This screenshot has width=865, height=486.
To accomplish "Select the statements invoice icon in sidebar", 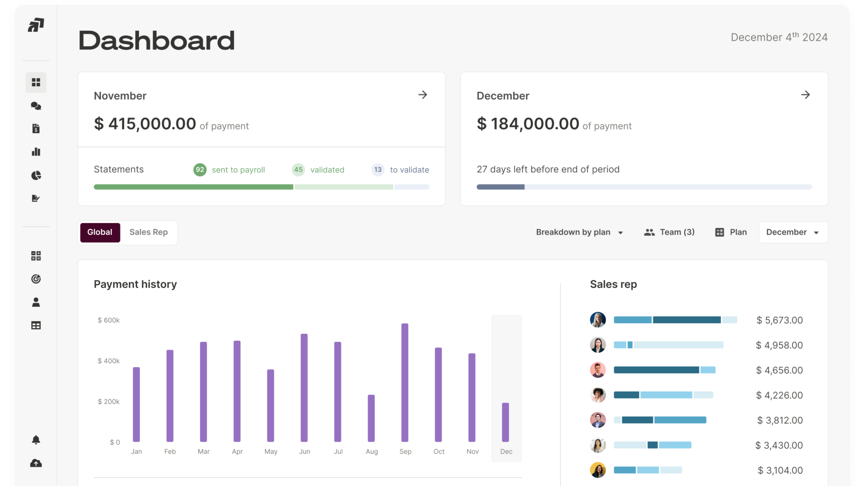I will coord(36,129).
